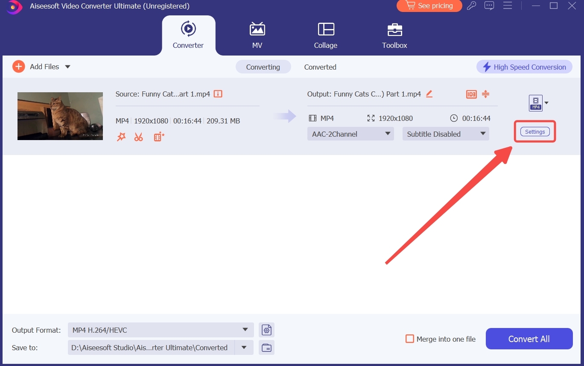Open the AAC-2Channel audio dropdown
The width and height of the screenshot is (584, 366).
click(x=350, y=134)
